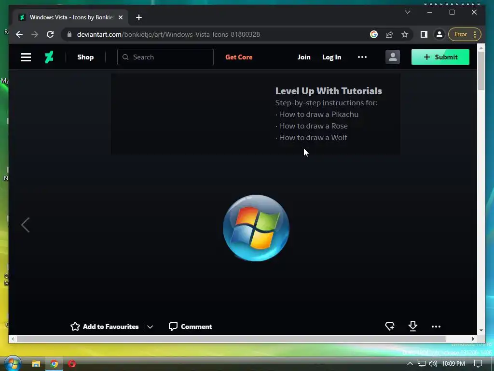The height and width of the screenshot is (371, 494).
Task: Focus the Search input field
Action: pos(165,57)
